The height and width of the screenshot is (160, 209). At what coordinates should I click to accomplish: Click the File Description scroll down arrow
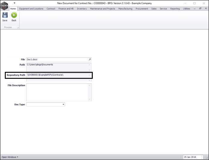(x=89, y=99)
